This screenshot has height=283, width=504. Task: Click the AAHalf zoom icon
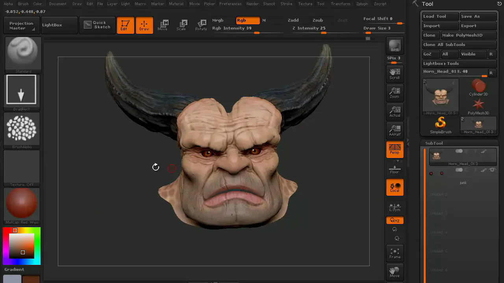click(x=395, y=130)
